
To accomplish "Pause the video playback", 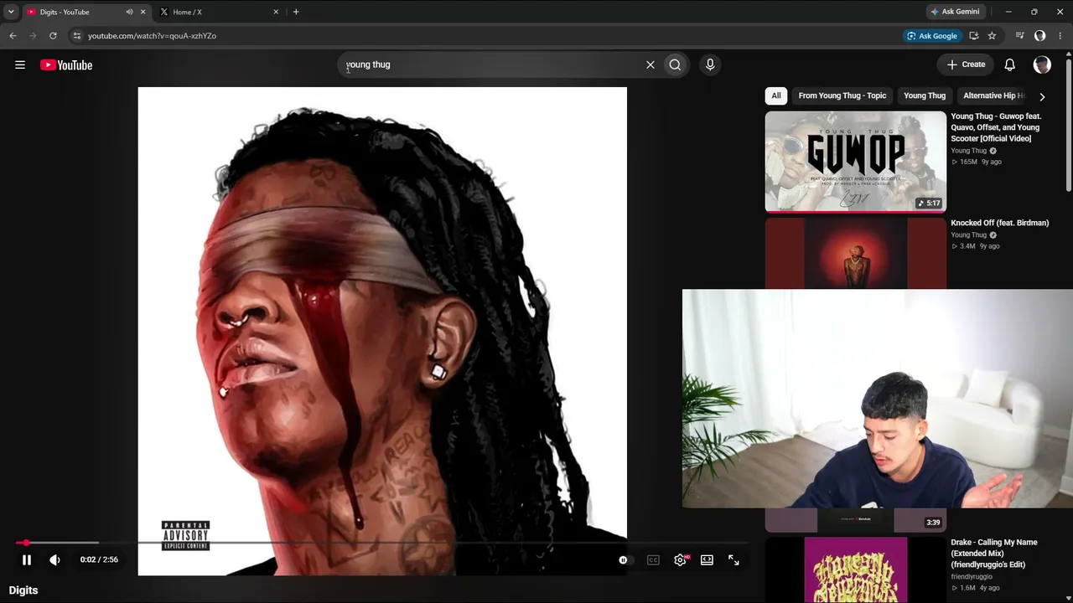I will point(27,559).
